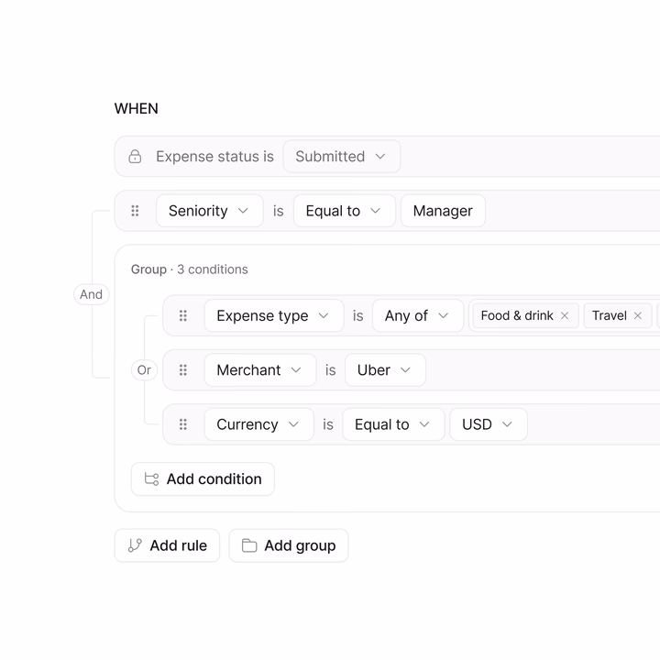Remove the Food & drink tag
The image size is (660, 660).
pos(565,315)
